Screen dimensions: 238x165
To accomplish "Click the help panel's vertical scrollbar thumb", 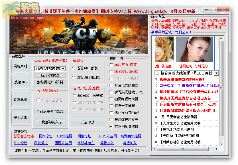I will [221, 88].
